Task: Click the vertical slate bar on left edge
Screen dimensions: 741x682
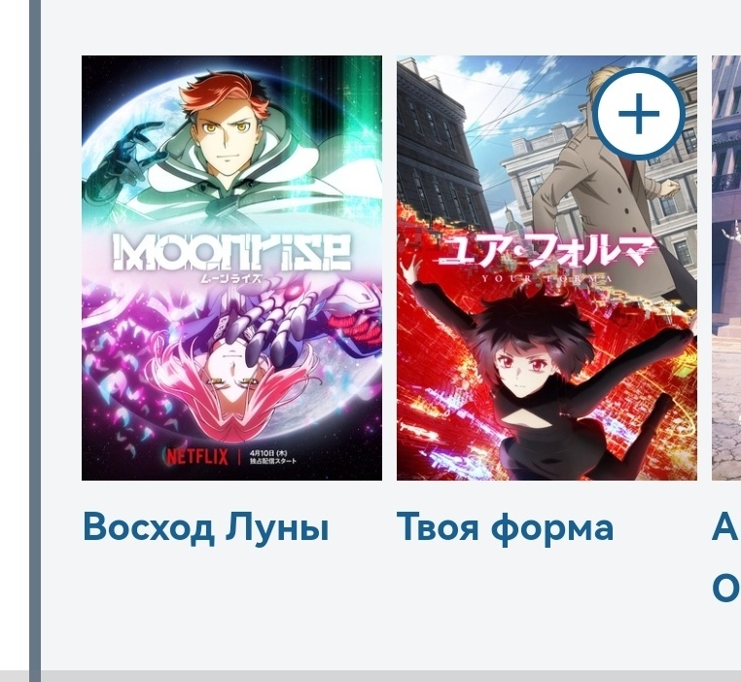Action: click(35, 341)
